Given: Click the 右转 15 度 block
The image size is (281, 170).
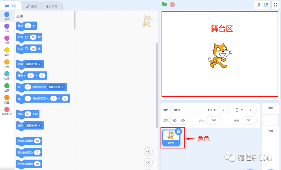Looking at the screenshot, I should coord(29,37).
